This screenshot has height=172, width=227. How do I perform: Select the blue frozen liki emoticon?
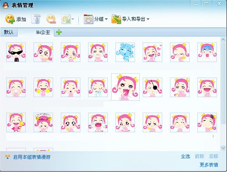pyautogui.click(x=125, y=52)
